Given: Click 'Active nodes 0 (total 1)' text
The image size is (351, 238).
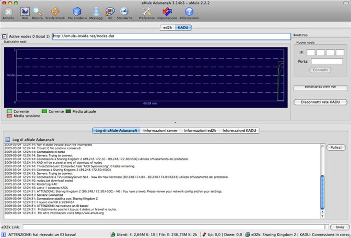Looking at the screenshot, I should coord(29,36).
